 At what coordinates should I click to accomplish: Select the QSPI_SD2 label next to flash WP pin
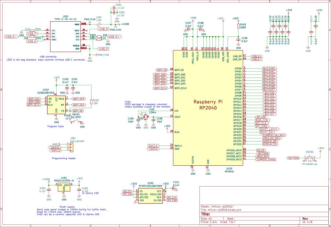[79, 105]
